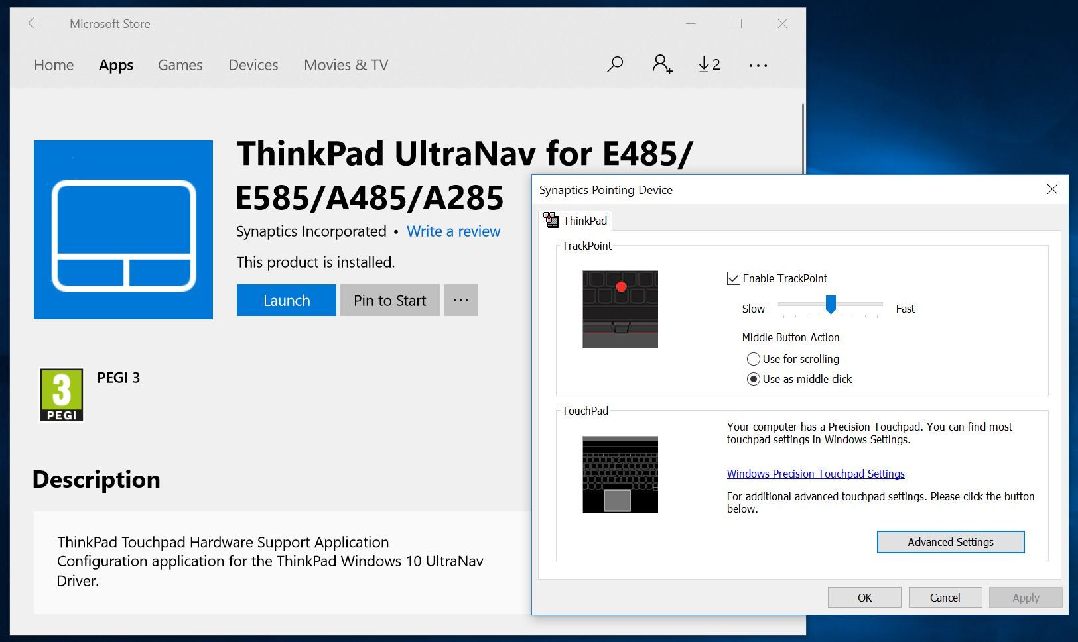This screenshot has width=1078, height=642.
Task: Toggle Enable TrackPoint checkbox
Action: click(x=733, y=278)
